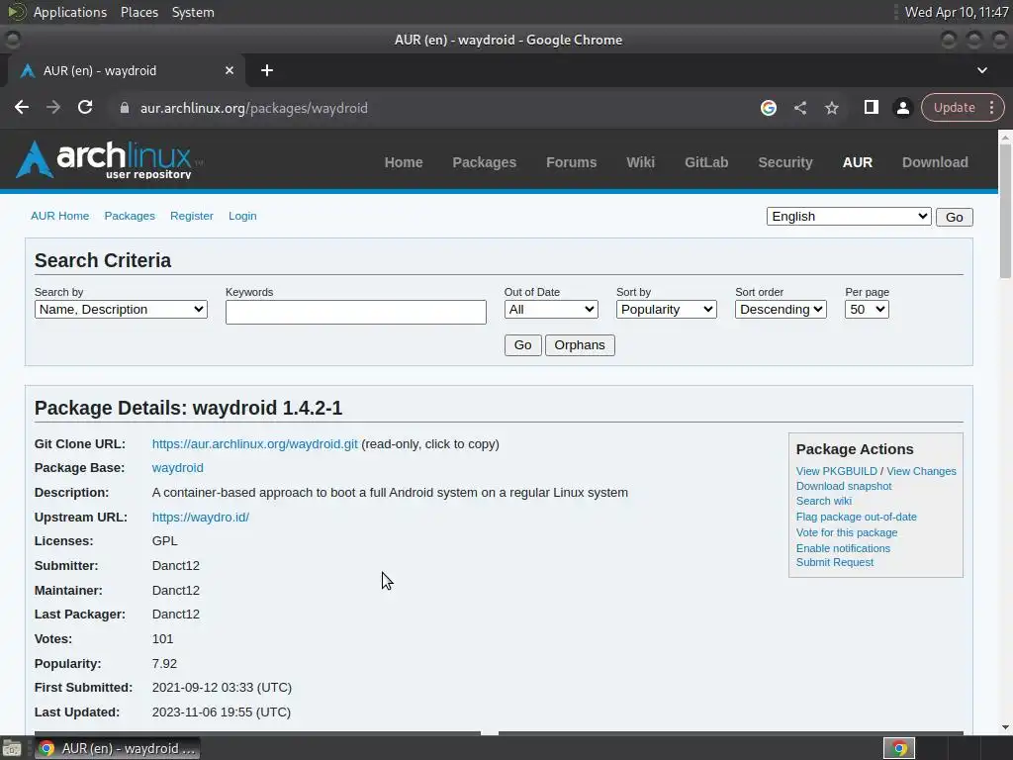Viewport: 1013px width, 760px height.
Task: Open the Sort order dropdown
Action: (781, 310)
